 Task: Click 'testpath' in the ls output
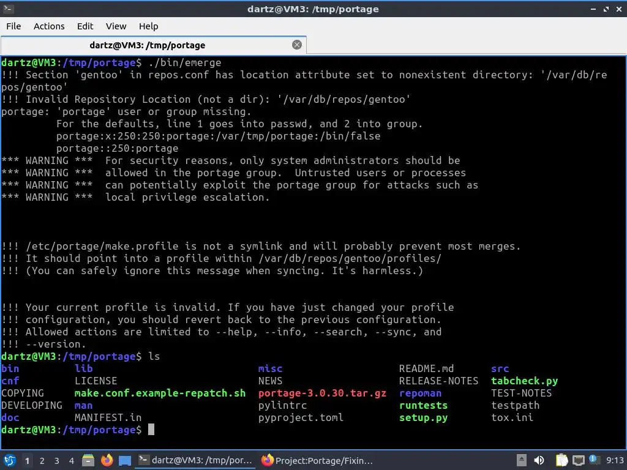[x=515, y=405]
